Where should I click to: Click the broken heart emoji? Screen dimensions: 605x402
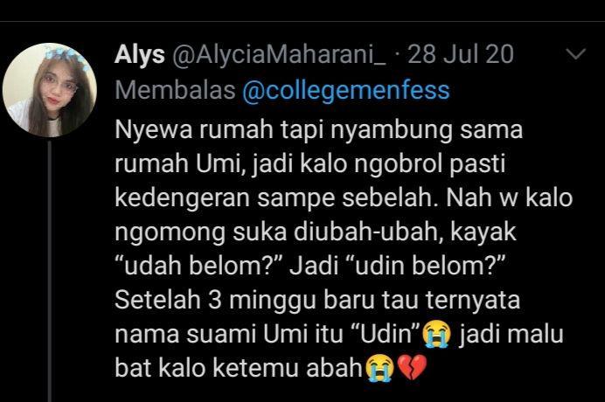(x=412, y=368)
